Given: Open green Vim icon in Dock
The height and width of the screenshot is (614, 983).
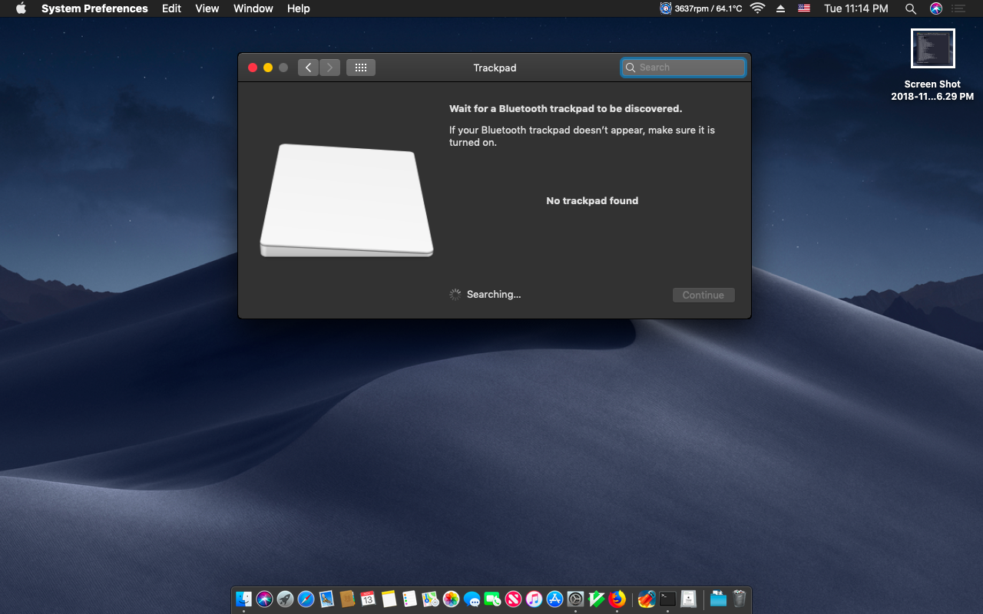Looking at the screenshot, I should pos(597,599).
